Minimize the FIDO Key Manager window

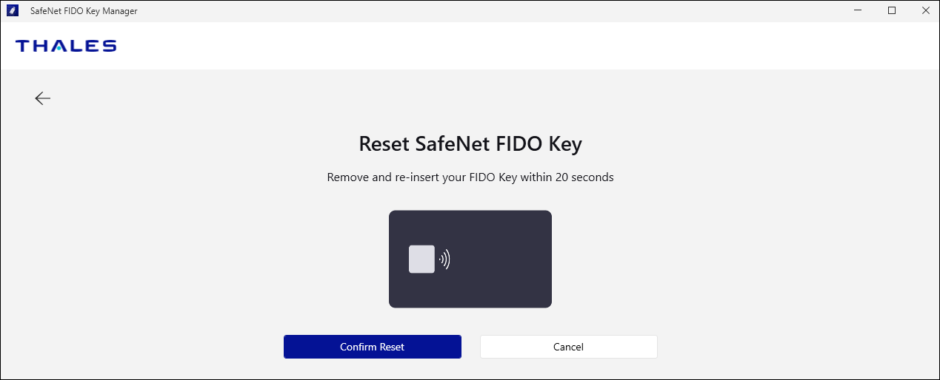pyautogui.click(x=859, y=11)
